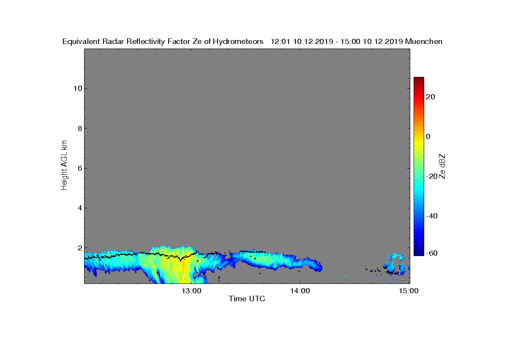Click the cloud layer tail near 14:10
This screenshot has height=338, width=507.
[x=313, y=264]
